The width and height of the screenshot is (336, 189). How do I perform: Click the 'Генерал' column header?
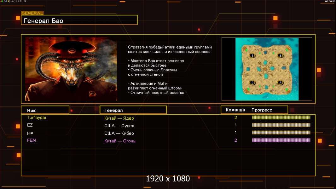tap(133, 110)
